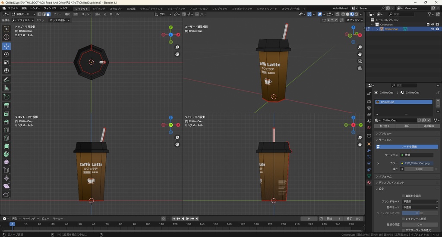Toggle ChilledCup visibility eye in outliner
Screen dimensions: 442x237
pyautogui.click(x=433, y=29)
